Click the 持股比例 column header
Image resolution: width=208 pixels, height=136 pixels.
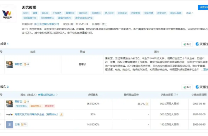tap(93, 95)
